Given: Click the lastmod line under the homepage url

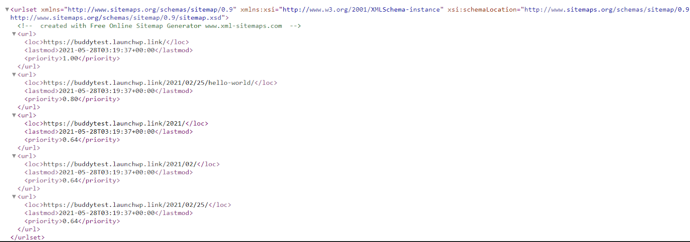Looking at the screenshot, I should click(109, 50).
